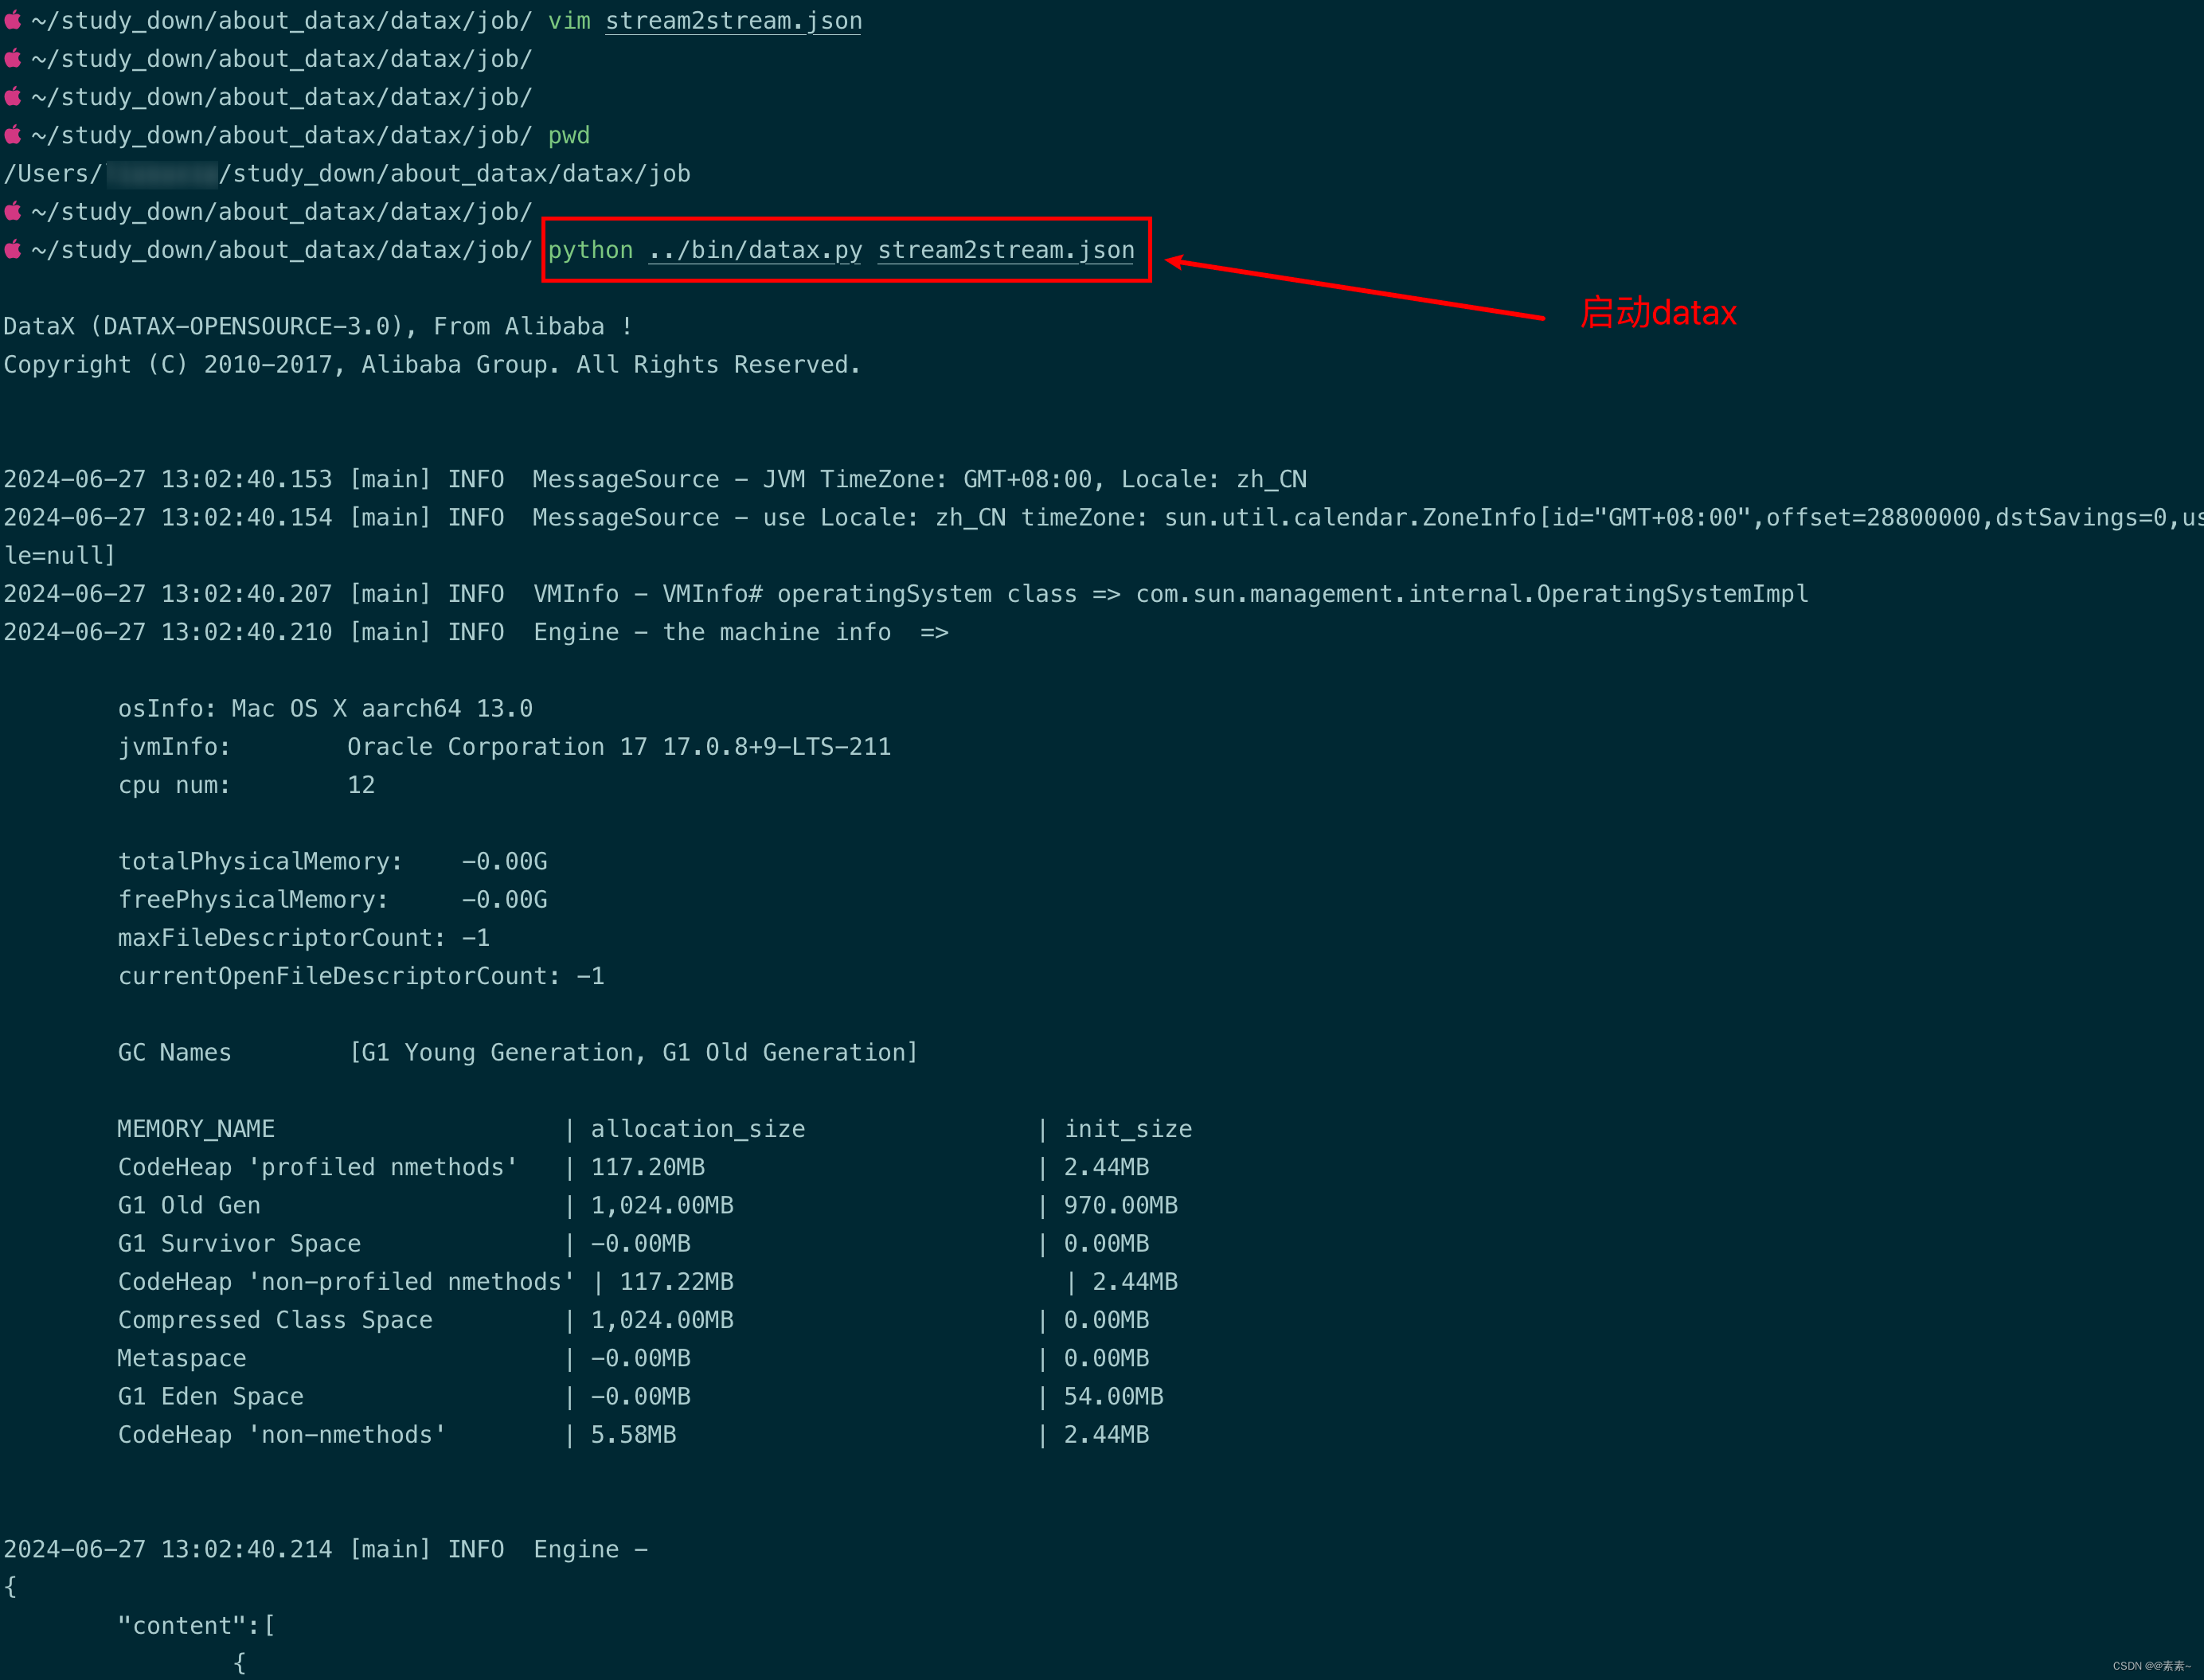Image resolution: width=2204 pixels, height=1680 pixels.
Task: Select the 13:02:40.210 'the machine info' log line
Action: pos(476,633)
